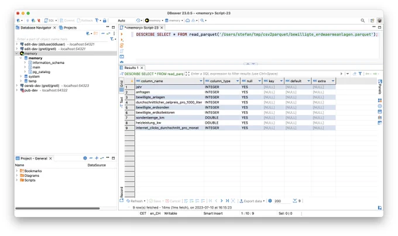The width and height of the screenshot is (398, 236).
Task: Click the global search magnifier at top right
Action: pos(363,20)
